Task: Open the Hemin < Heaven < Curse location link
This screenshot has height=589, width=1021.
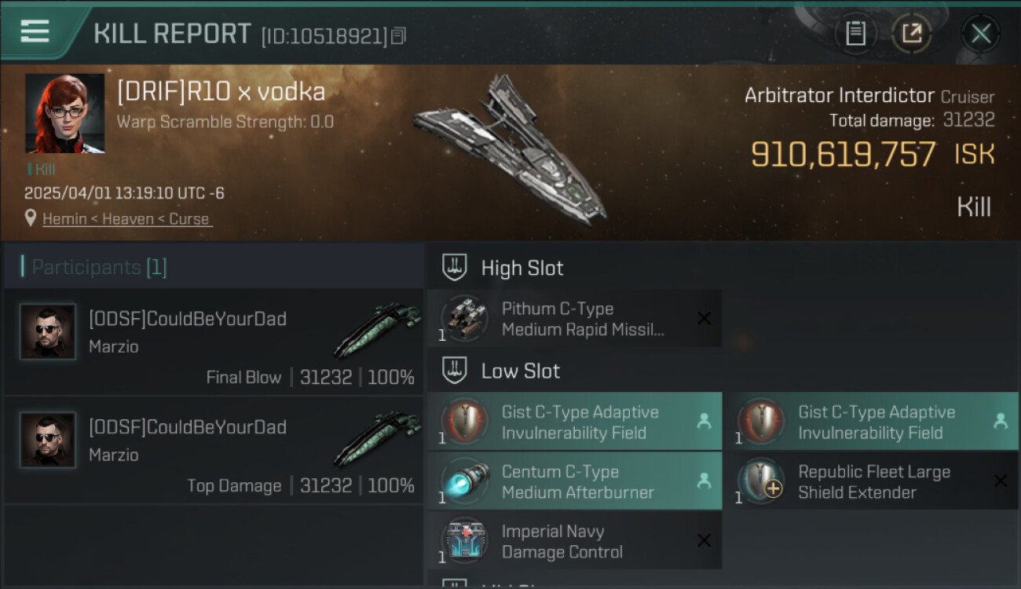Action: click(127, 219)
